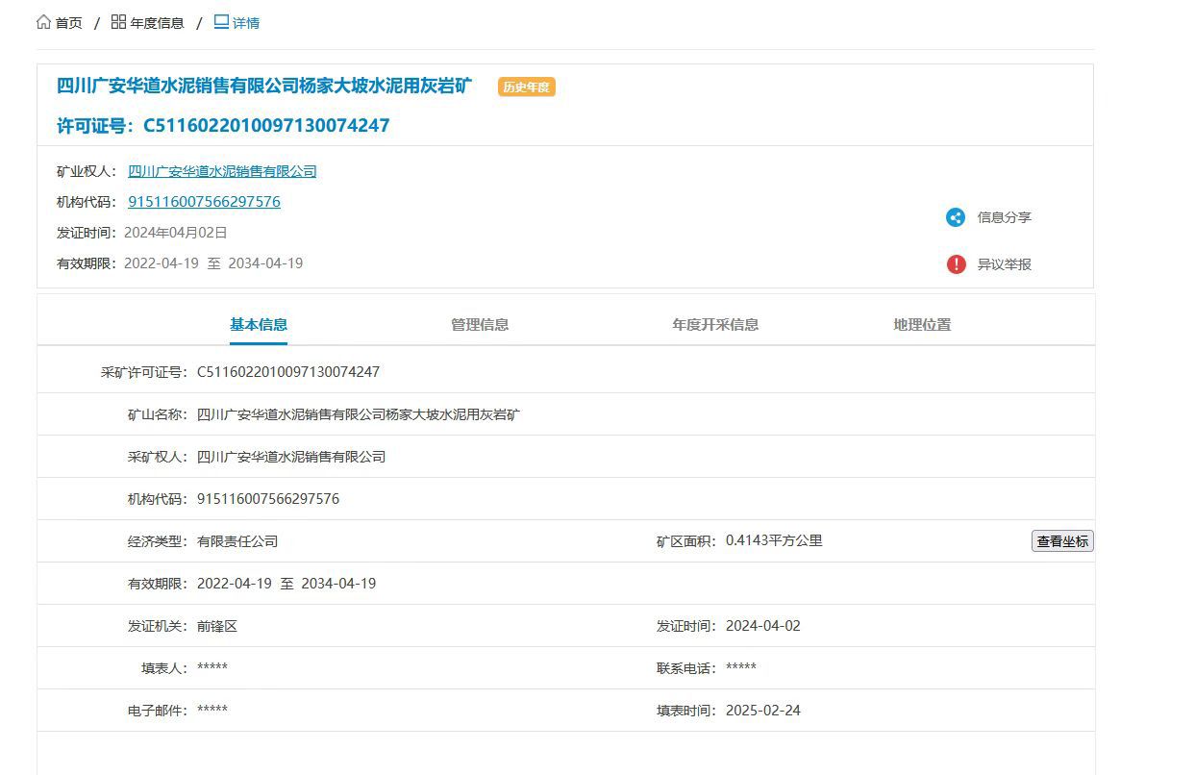This screenshot has height=775, width=1195.
Task: Open the 年度信息 breadcrumb text link
Action: tap(157, 23)
